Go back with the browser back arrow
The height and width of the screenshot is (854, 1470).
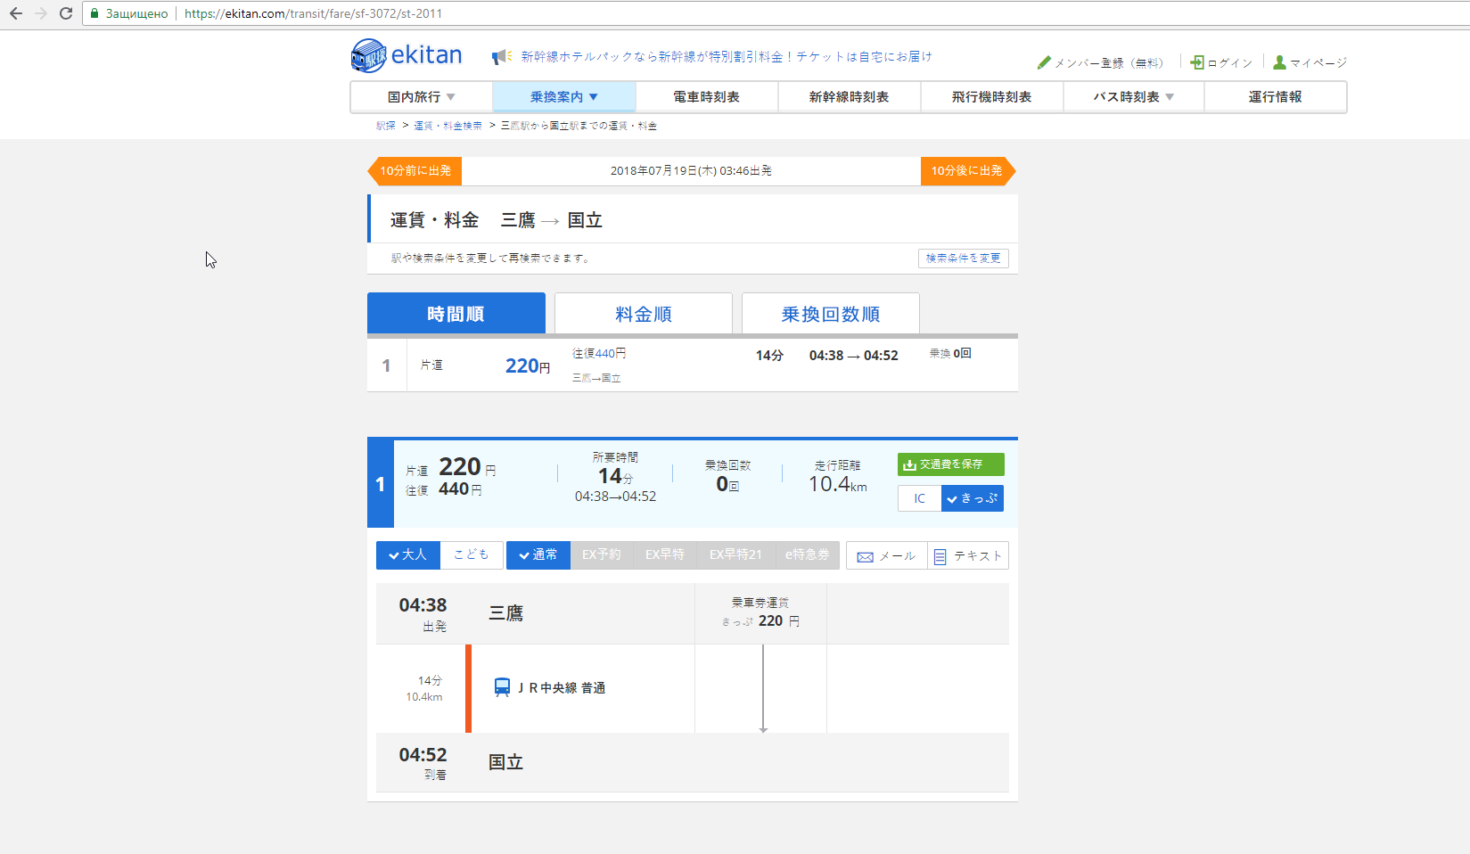point(16,13)
